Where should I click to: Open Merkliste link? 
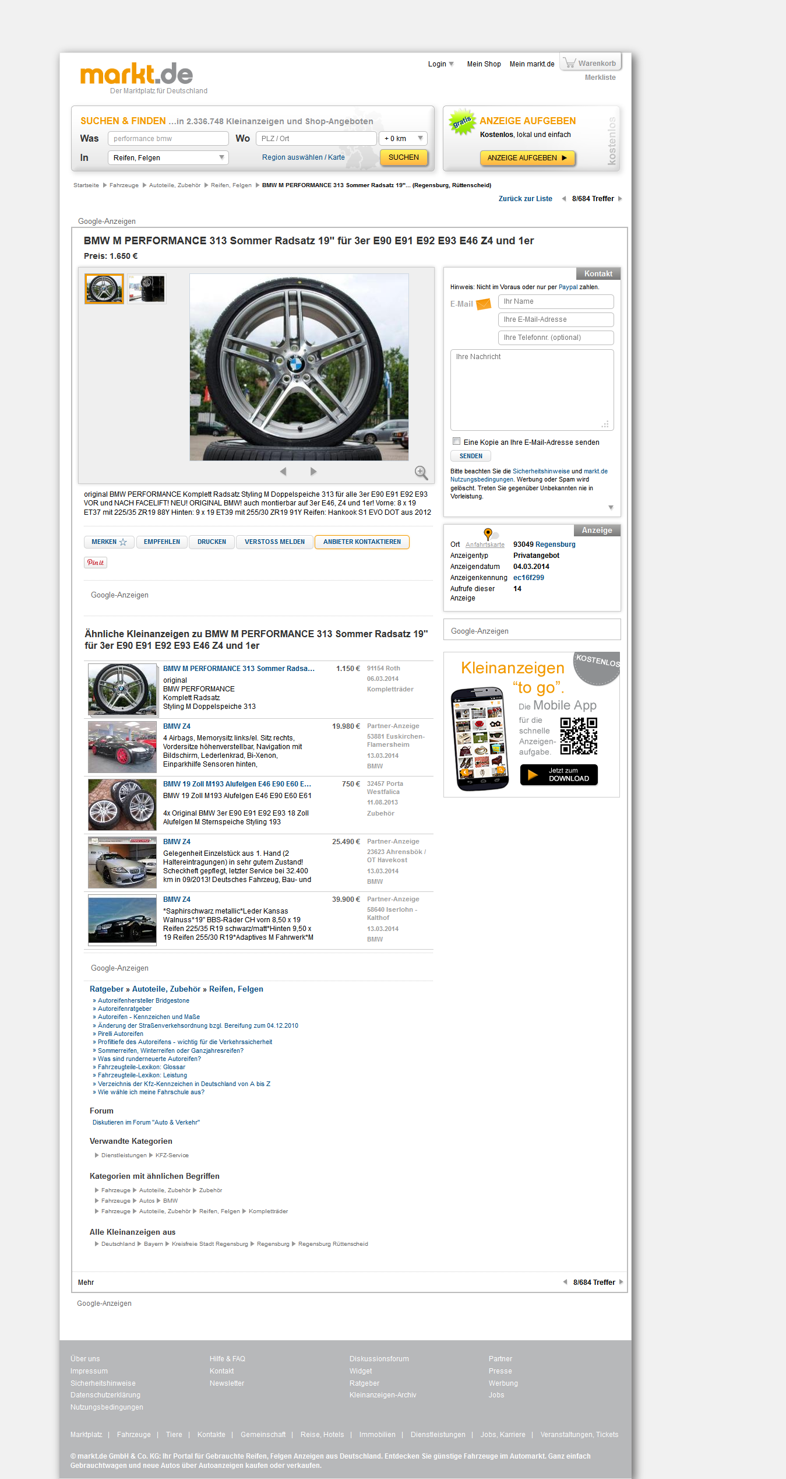(x=600, y=78)
